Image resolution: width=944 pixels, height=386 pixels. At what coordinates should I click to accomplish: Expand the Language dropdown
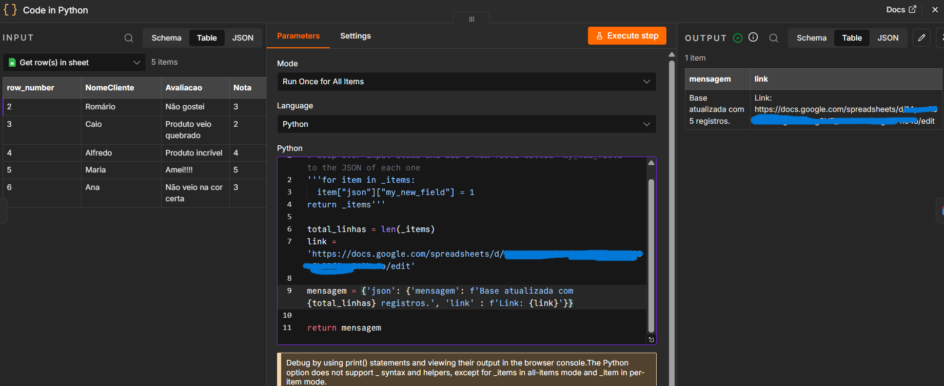pos(466,124)
